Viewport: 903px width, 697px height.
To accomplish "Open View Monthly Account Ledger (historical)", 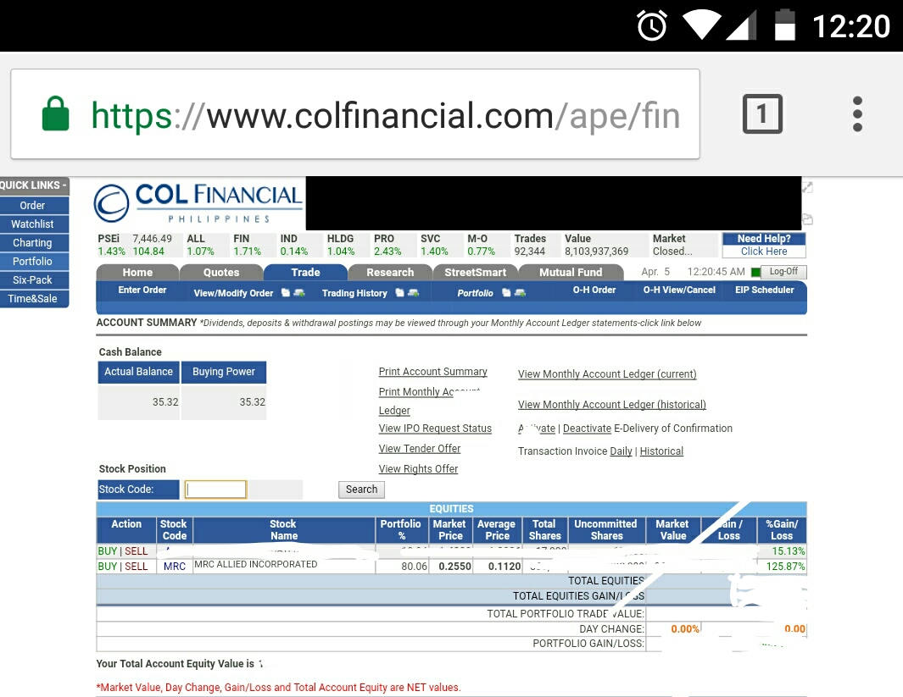I will pyautogui.click(x=611, y=404).
